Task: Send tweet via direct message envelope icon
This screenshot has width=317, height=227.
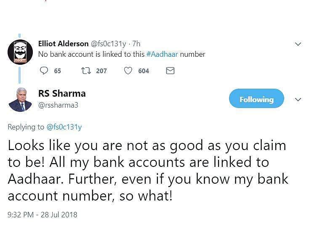Action: pos(170,71)
